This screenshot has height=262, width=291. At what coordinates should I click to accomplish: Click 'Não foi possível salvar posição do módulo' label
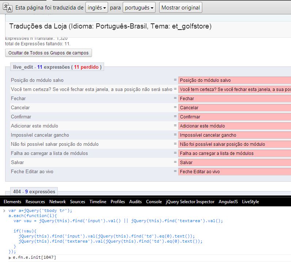pos(54,144)
